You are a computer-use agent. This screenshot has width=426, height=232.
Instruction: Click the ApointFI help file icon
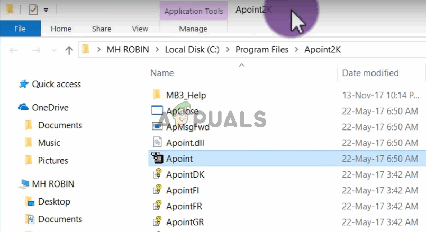[157, 190]
